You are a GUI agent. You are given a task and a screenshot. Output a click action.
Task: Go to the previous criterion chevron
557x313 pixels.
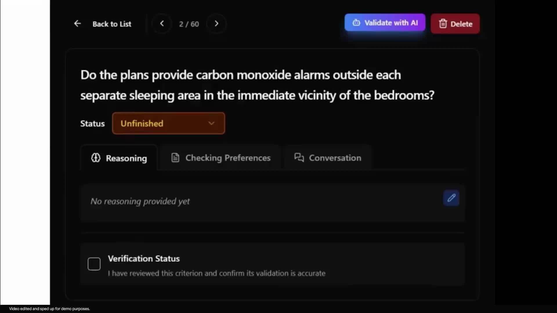coord(162,23)
